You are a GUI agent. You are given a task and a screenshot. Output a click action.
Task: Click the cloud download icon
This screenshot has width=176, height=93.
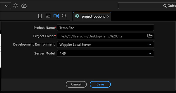click(x=24, y=6)
